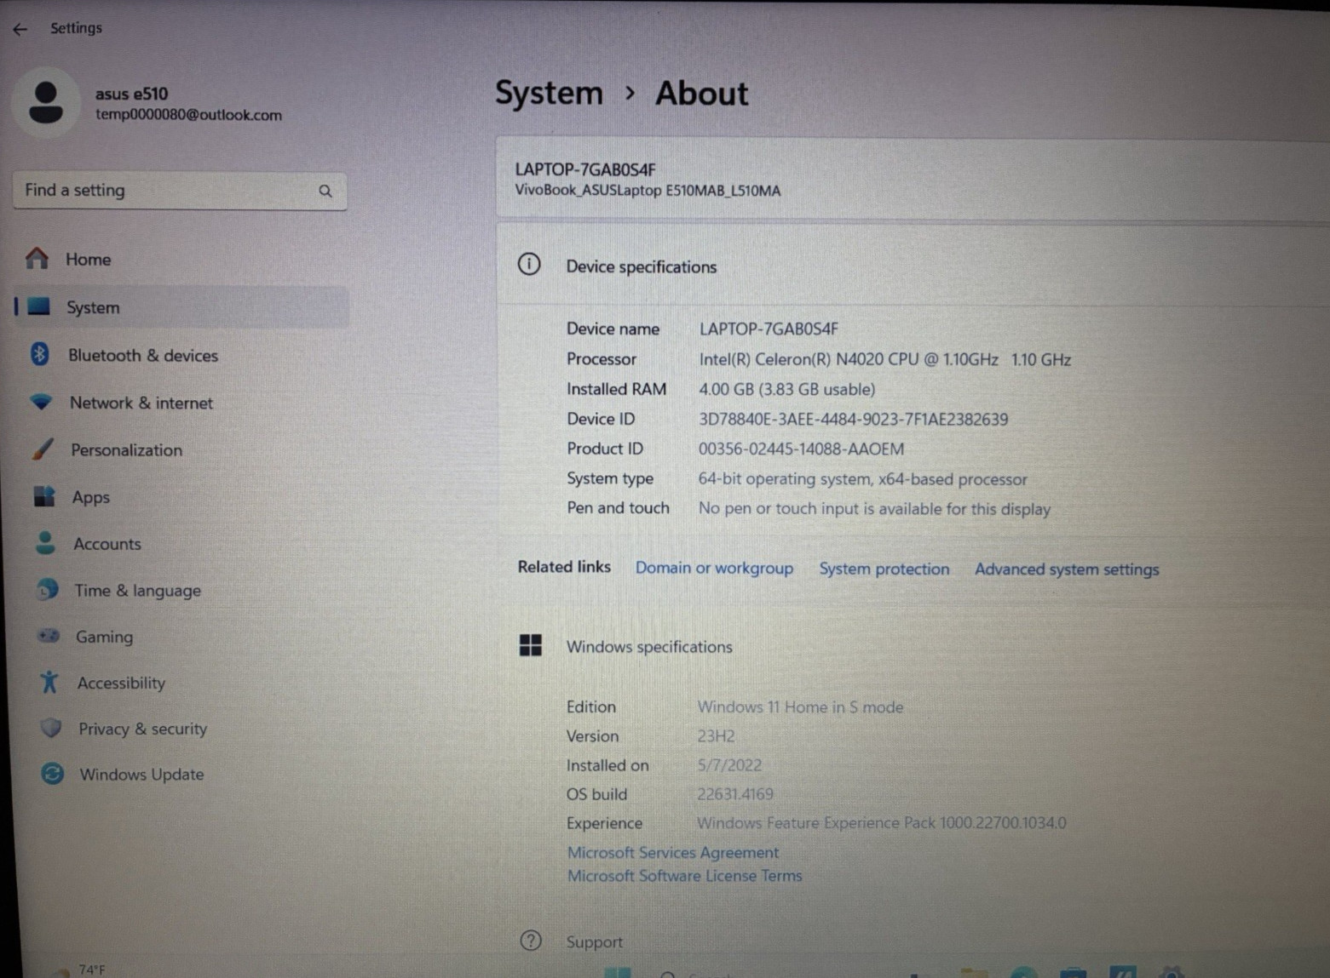Click the Find a setting search box
Viewport: 1330px width, 978px height.
180,191
